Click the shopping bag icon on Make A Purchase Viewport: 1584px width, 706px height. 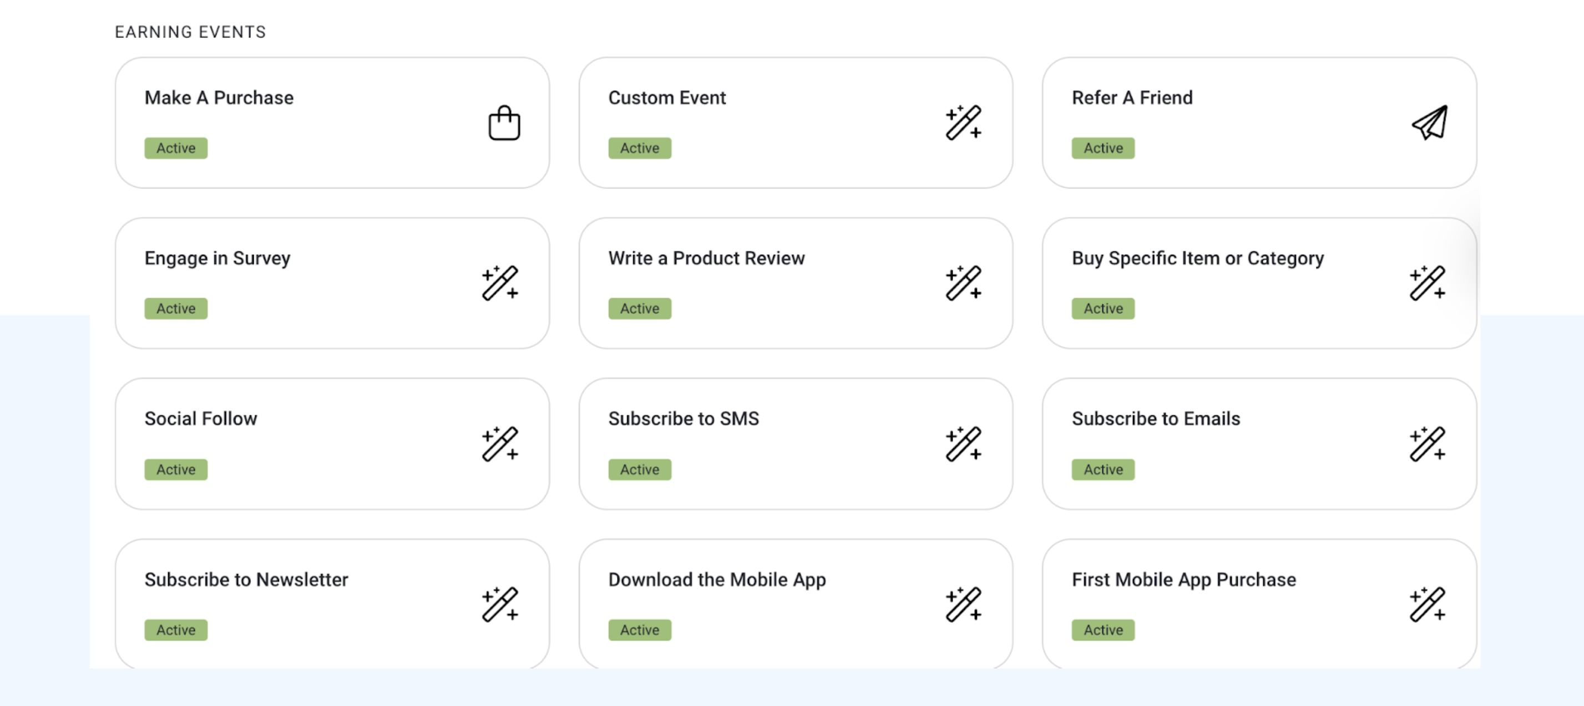(504, 123)
